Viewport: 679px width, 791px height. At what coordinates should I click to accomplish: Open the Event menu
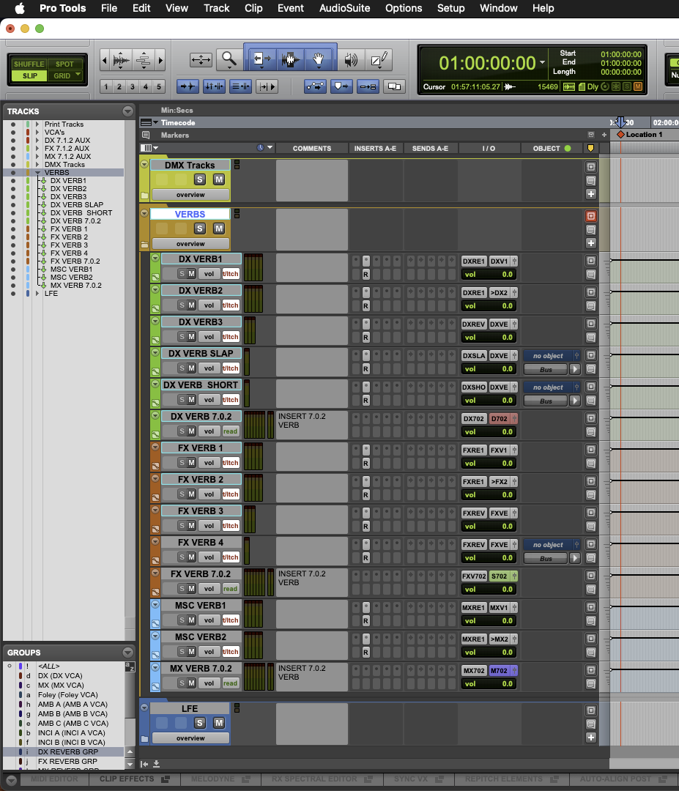click(291, 8)
